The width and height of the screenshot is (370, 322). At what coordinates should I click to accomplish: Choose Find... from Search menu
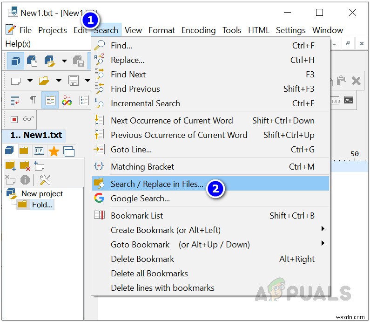(x=210, y=46)
